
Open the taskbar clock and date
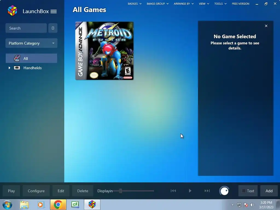coord(266,205)
